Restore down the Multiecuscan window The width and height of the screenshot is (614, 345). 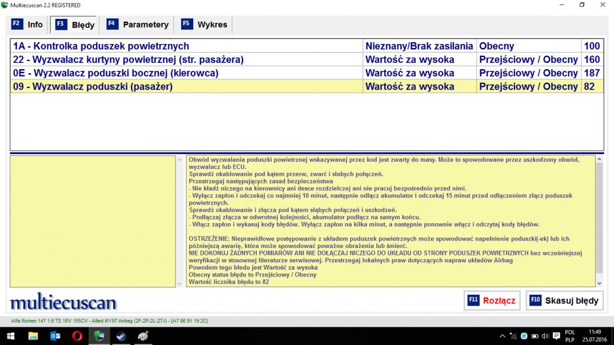(x=582, y=5)
